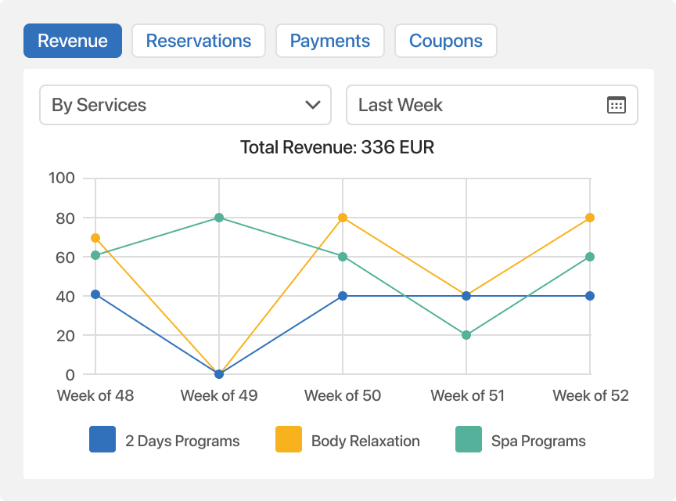Click Spa Programs point at Week of 51

tap(466, 335)
